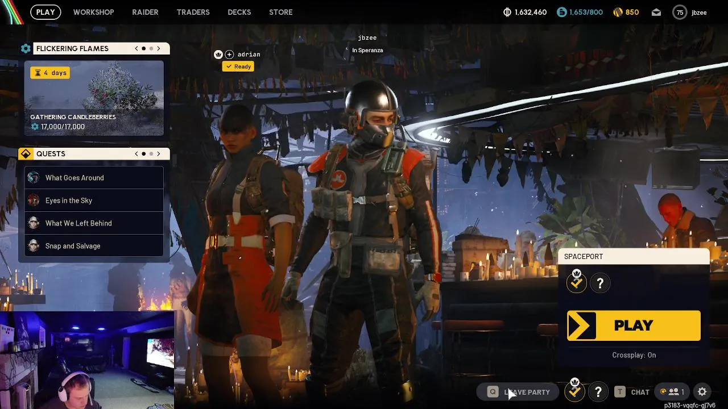Click the Quests diamond icon

pyautogui.click(x=26, y=154)
